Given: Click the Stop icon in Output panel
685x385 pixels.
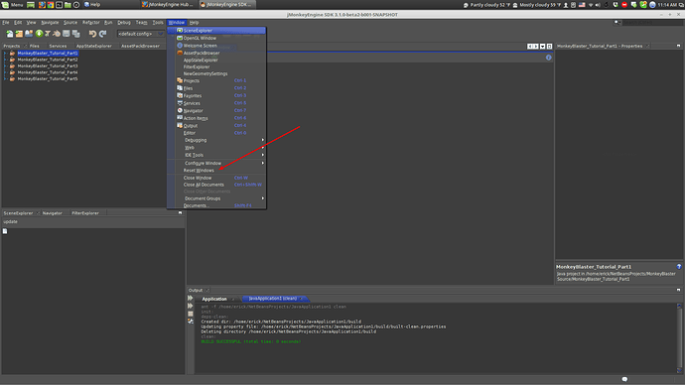Looking at the screenshot, I should tap(190, 314).
